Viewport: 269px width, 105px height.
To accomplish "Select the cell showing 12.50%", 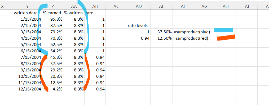I will coord(162,38).
